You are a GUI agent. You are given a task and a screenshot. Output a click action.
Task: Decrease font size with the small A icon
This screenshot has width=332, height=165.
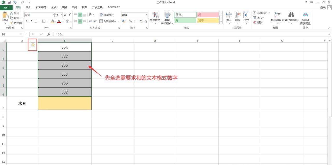(x=70, y=15)
